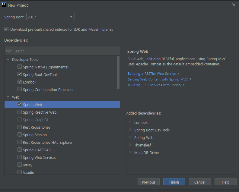Enable Spring Session dependency
239x192 pixels.
(20, 134)
